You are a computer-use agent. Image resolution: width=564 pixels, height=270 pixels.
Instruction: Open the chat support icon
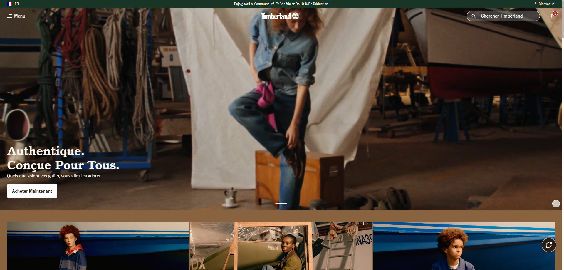[x=549, y=245]
